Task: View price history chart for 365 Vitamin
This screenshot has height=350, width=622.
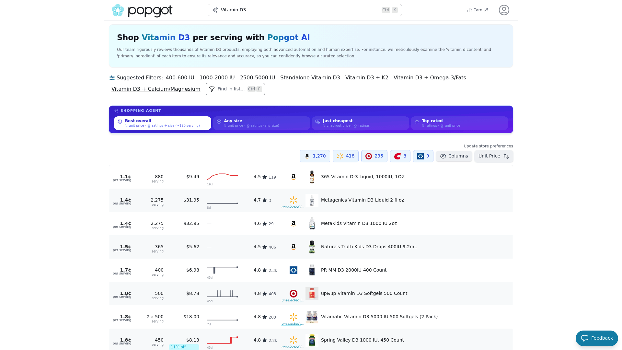Action: pos(222,177)
